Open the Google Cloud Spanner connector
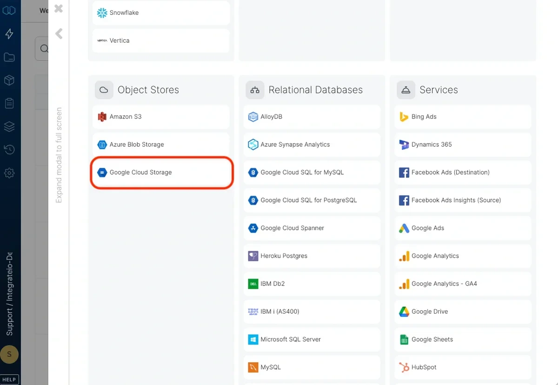The width and height of the screenshot is (558, 385). 312,228
